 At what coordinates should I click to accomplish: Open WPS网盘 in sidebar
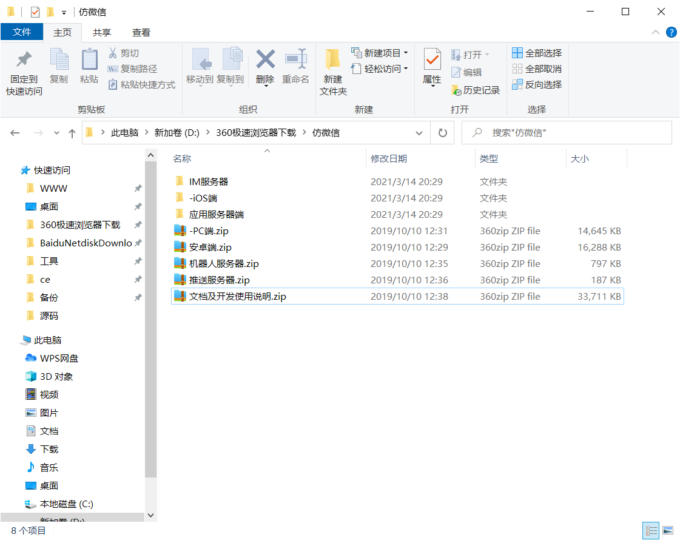pyautogui.click(x=52, y=358)
